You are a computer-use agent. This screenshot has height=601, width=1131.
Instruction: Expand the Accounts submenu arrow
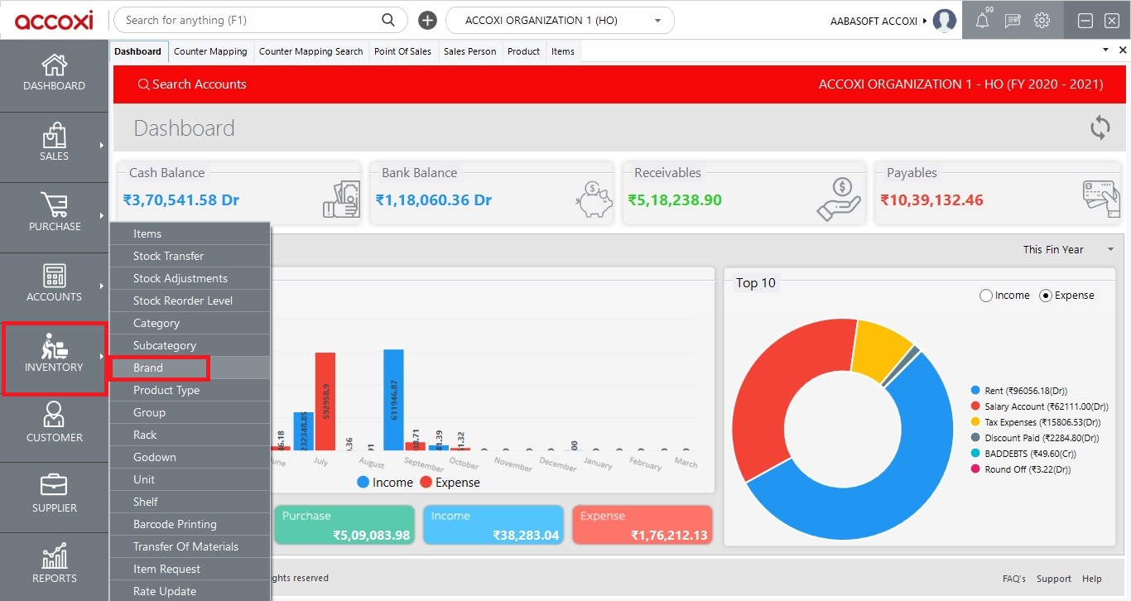pyautogui.click(x=102, y=286)
